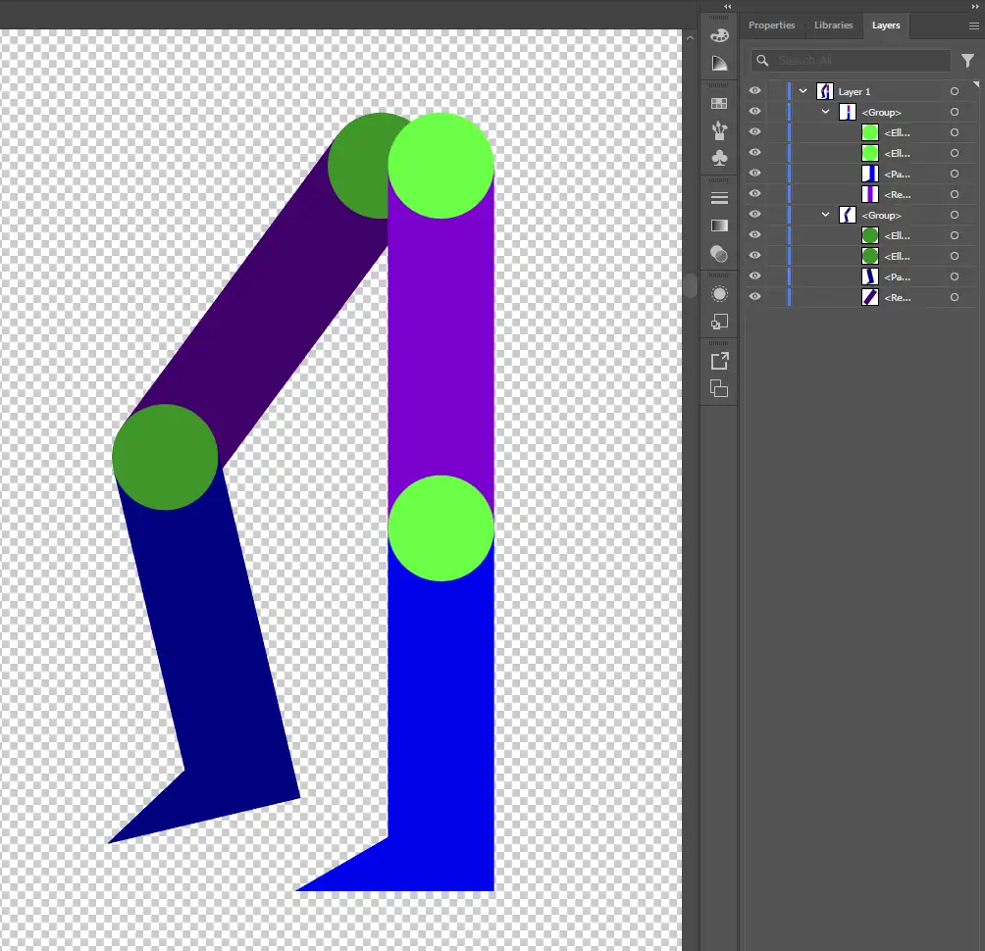Viewport: 985px width, 951px height.
Task: Open the Transparency panel icon
Action: 719,254
